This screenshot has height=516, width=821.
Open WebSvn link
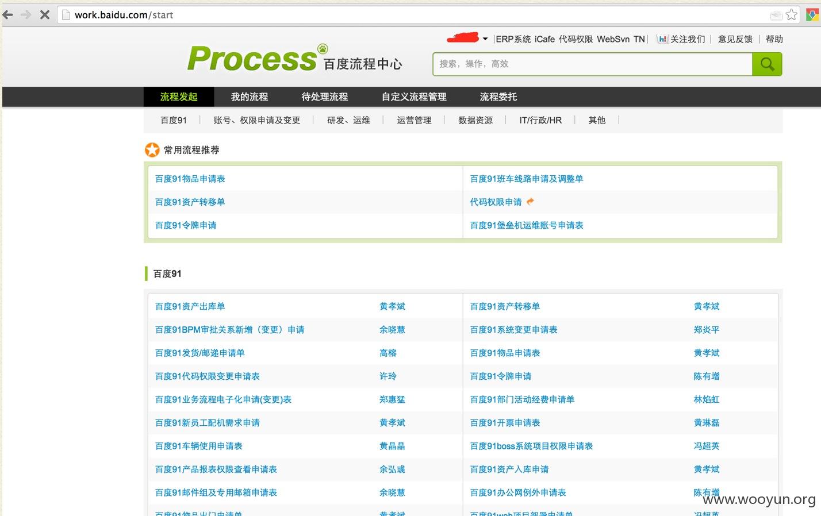pyautogui.click(x=613, y=39)
